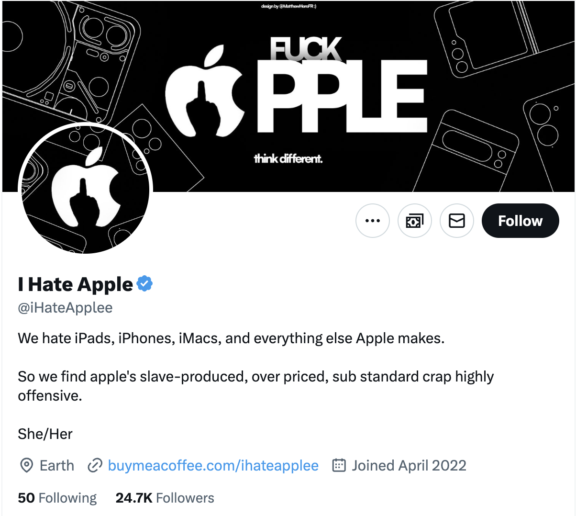Open the three-dot more options menu
The image size is (576, 516).
[373, 221]
